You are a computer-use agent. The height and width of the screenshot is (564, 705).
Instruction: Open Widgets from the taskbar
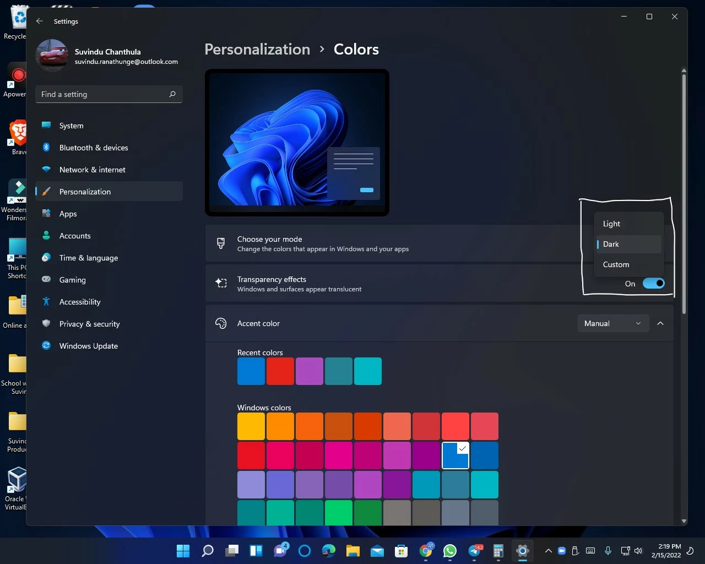click(256, 551)
